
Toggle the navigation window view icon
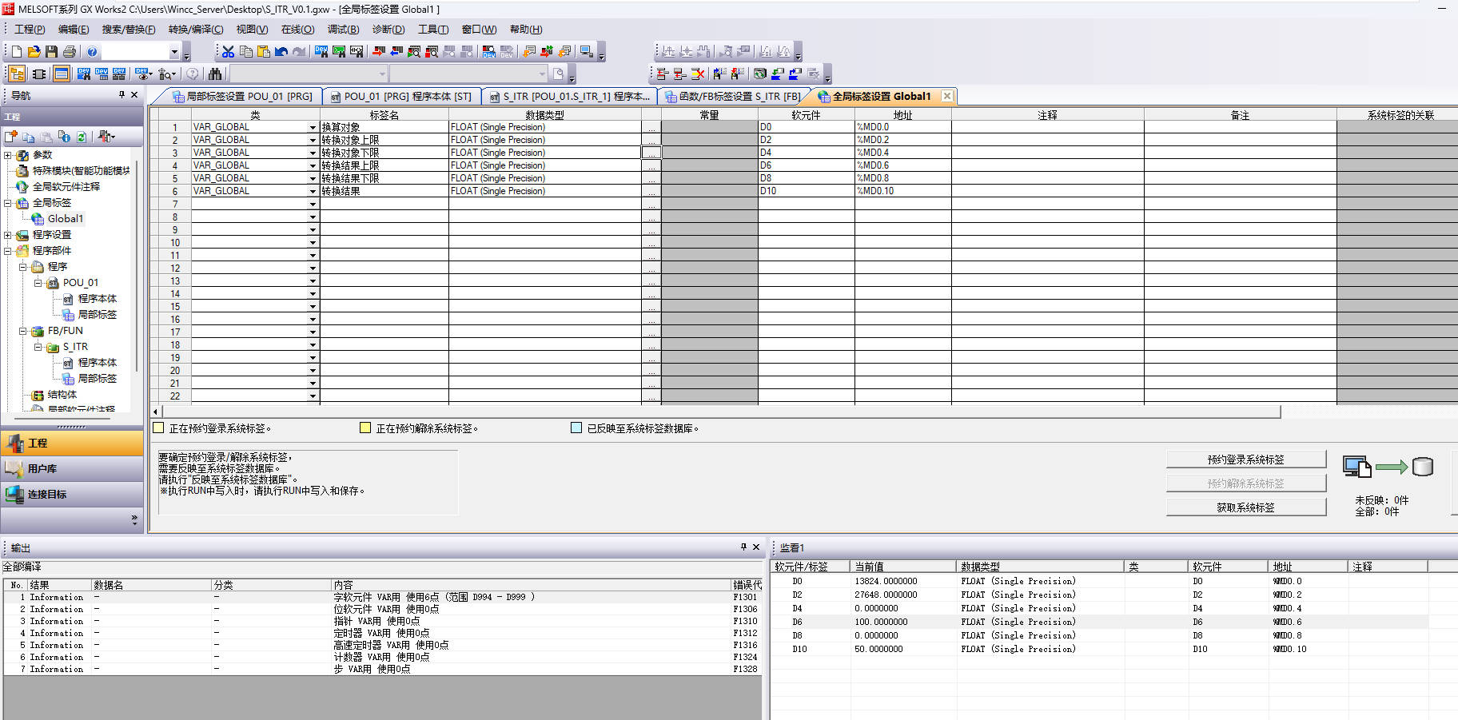17,74
